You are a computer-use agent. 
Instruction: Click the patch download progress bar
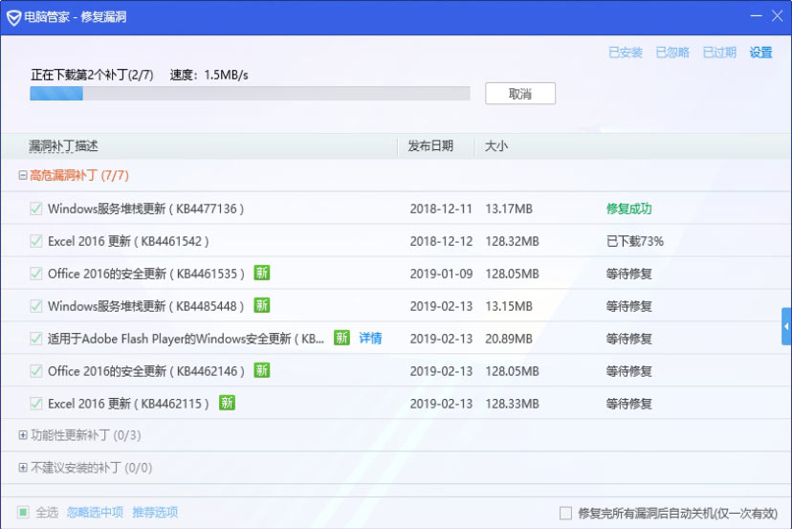[x=250, y=94]
